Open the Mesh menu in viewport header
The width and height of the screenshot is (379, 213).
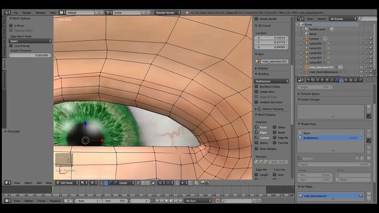coord(49,183)
